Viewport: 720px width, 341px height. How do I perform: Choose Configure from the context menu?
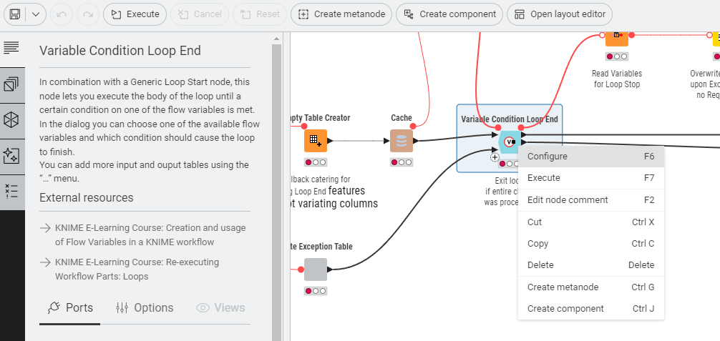click(x=591, y=157)
